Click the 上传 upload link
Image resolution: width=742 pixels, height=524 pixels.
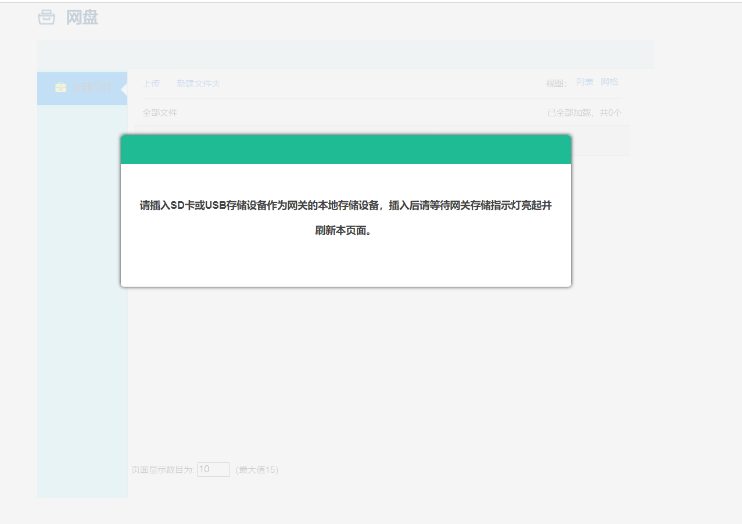tap(151, 84)
